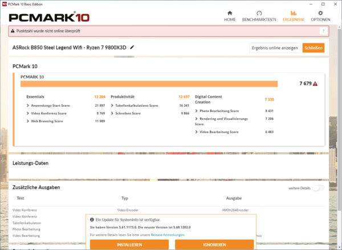Click the Installieren update button
Viewport: 342px width, 250px height.
129,244
